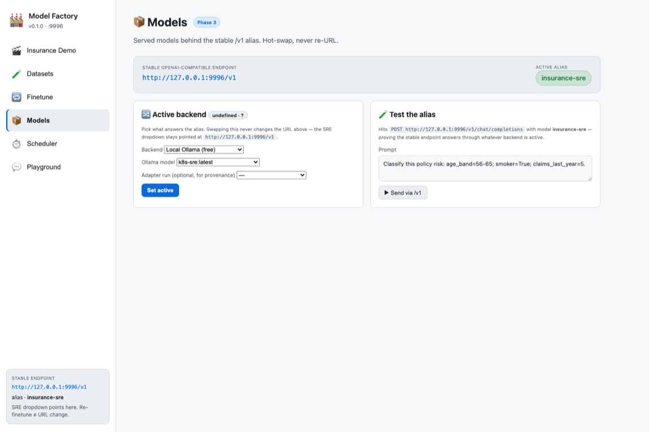649x432 pixels.
Task: Click the 'SRE dropdown points here' note
Action: click(50, 411)
